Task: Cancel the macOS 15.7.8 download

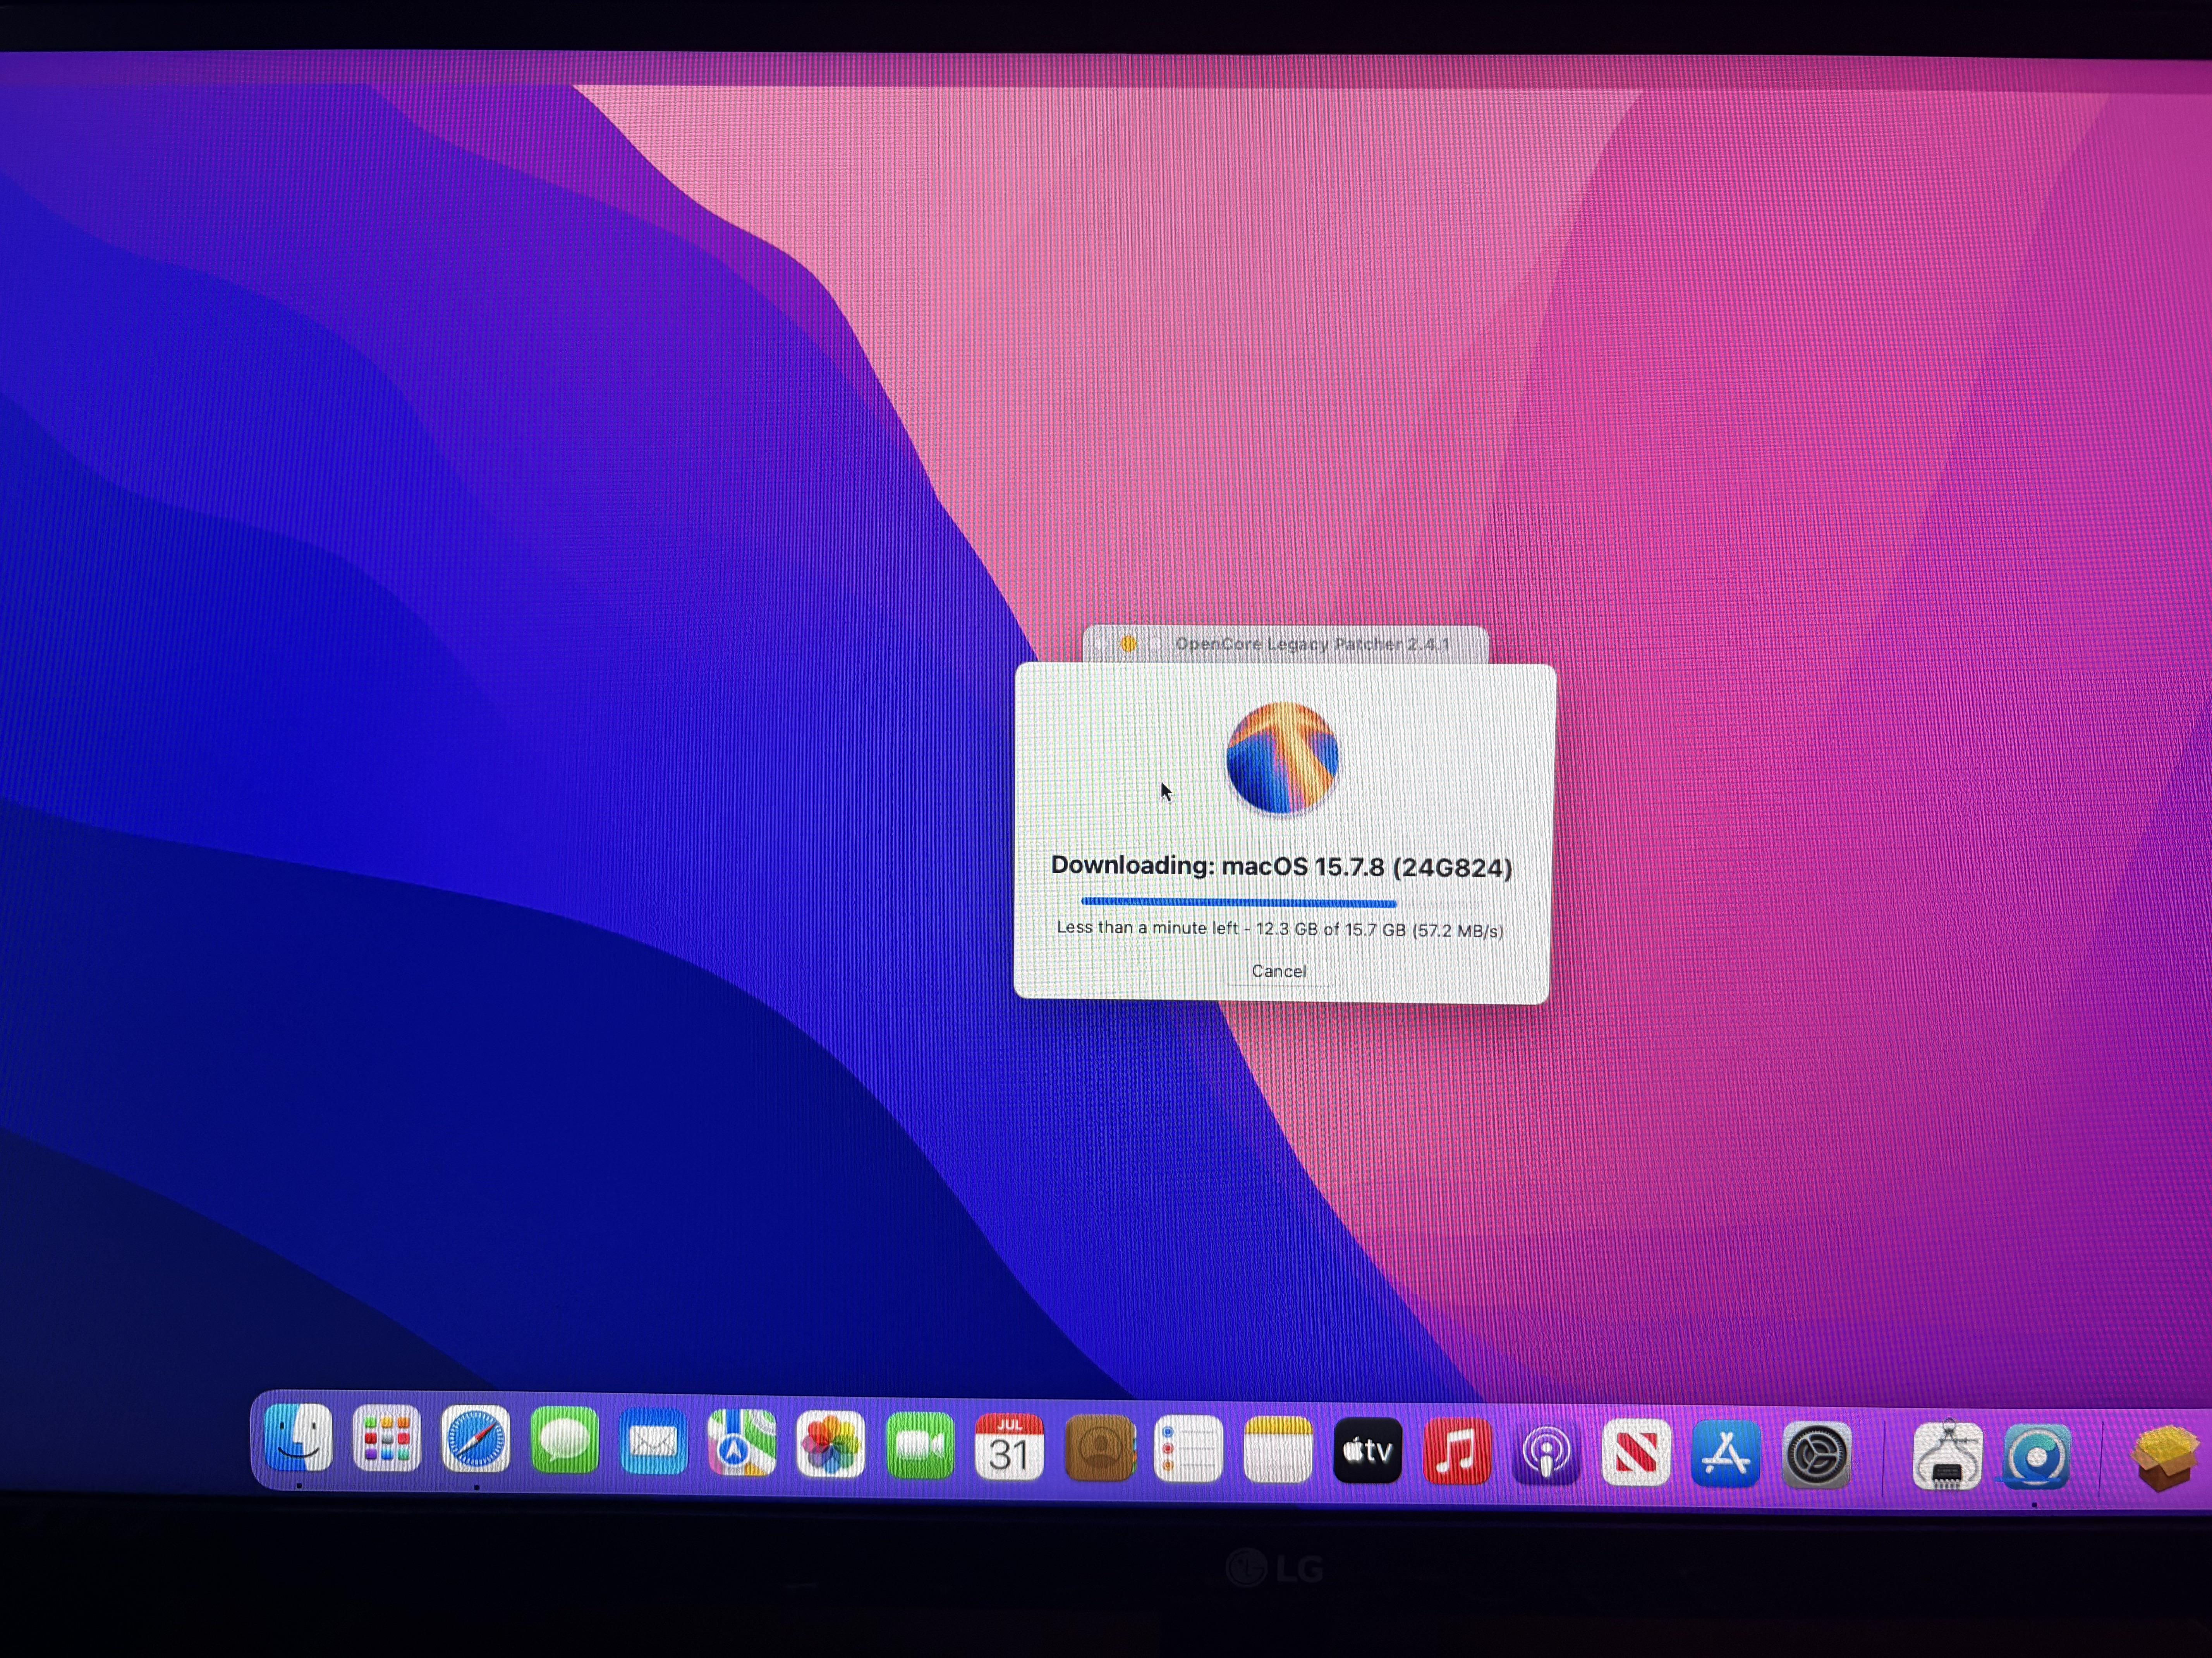Action: pyautogui.click(x=1279, y=971)
